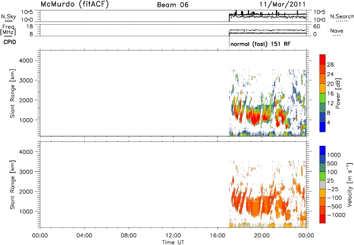Click the '08:00' time axis label
Screen dimensions: 354x245
click(x=129, y=236)
